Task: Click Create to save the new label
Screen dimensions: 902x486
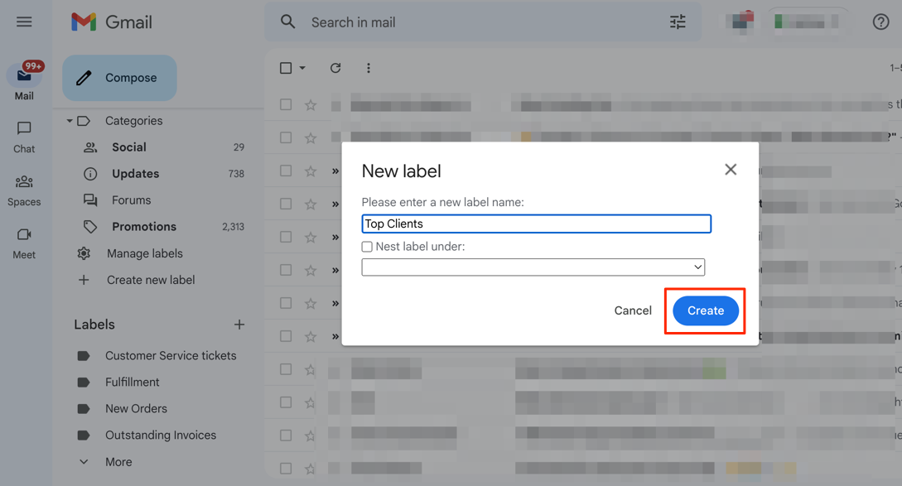Action: (705, 310)
